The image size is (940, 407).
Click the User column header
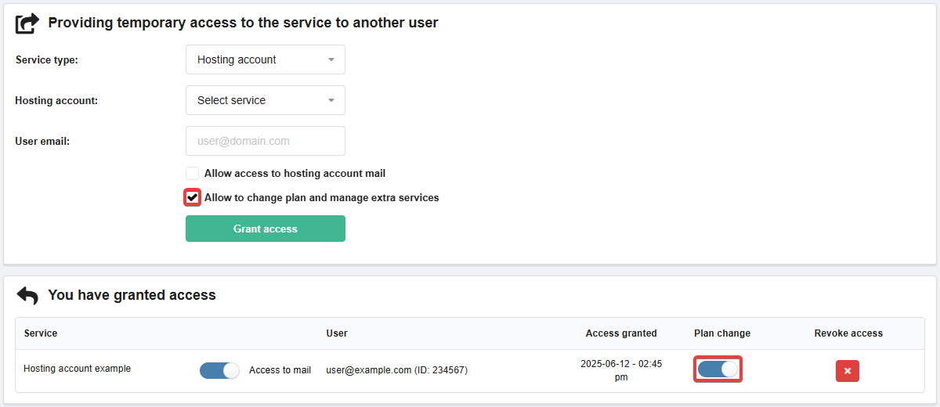[x=337, y=333]
